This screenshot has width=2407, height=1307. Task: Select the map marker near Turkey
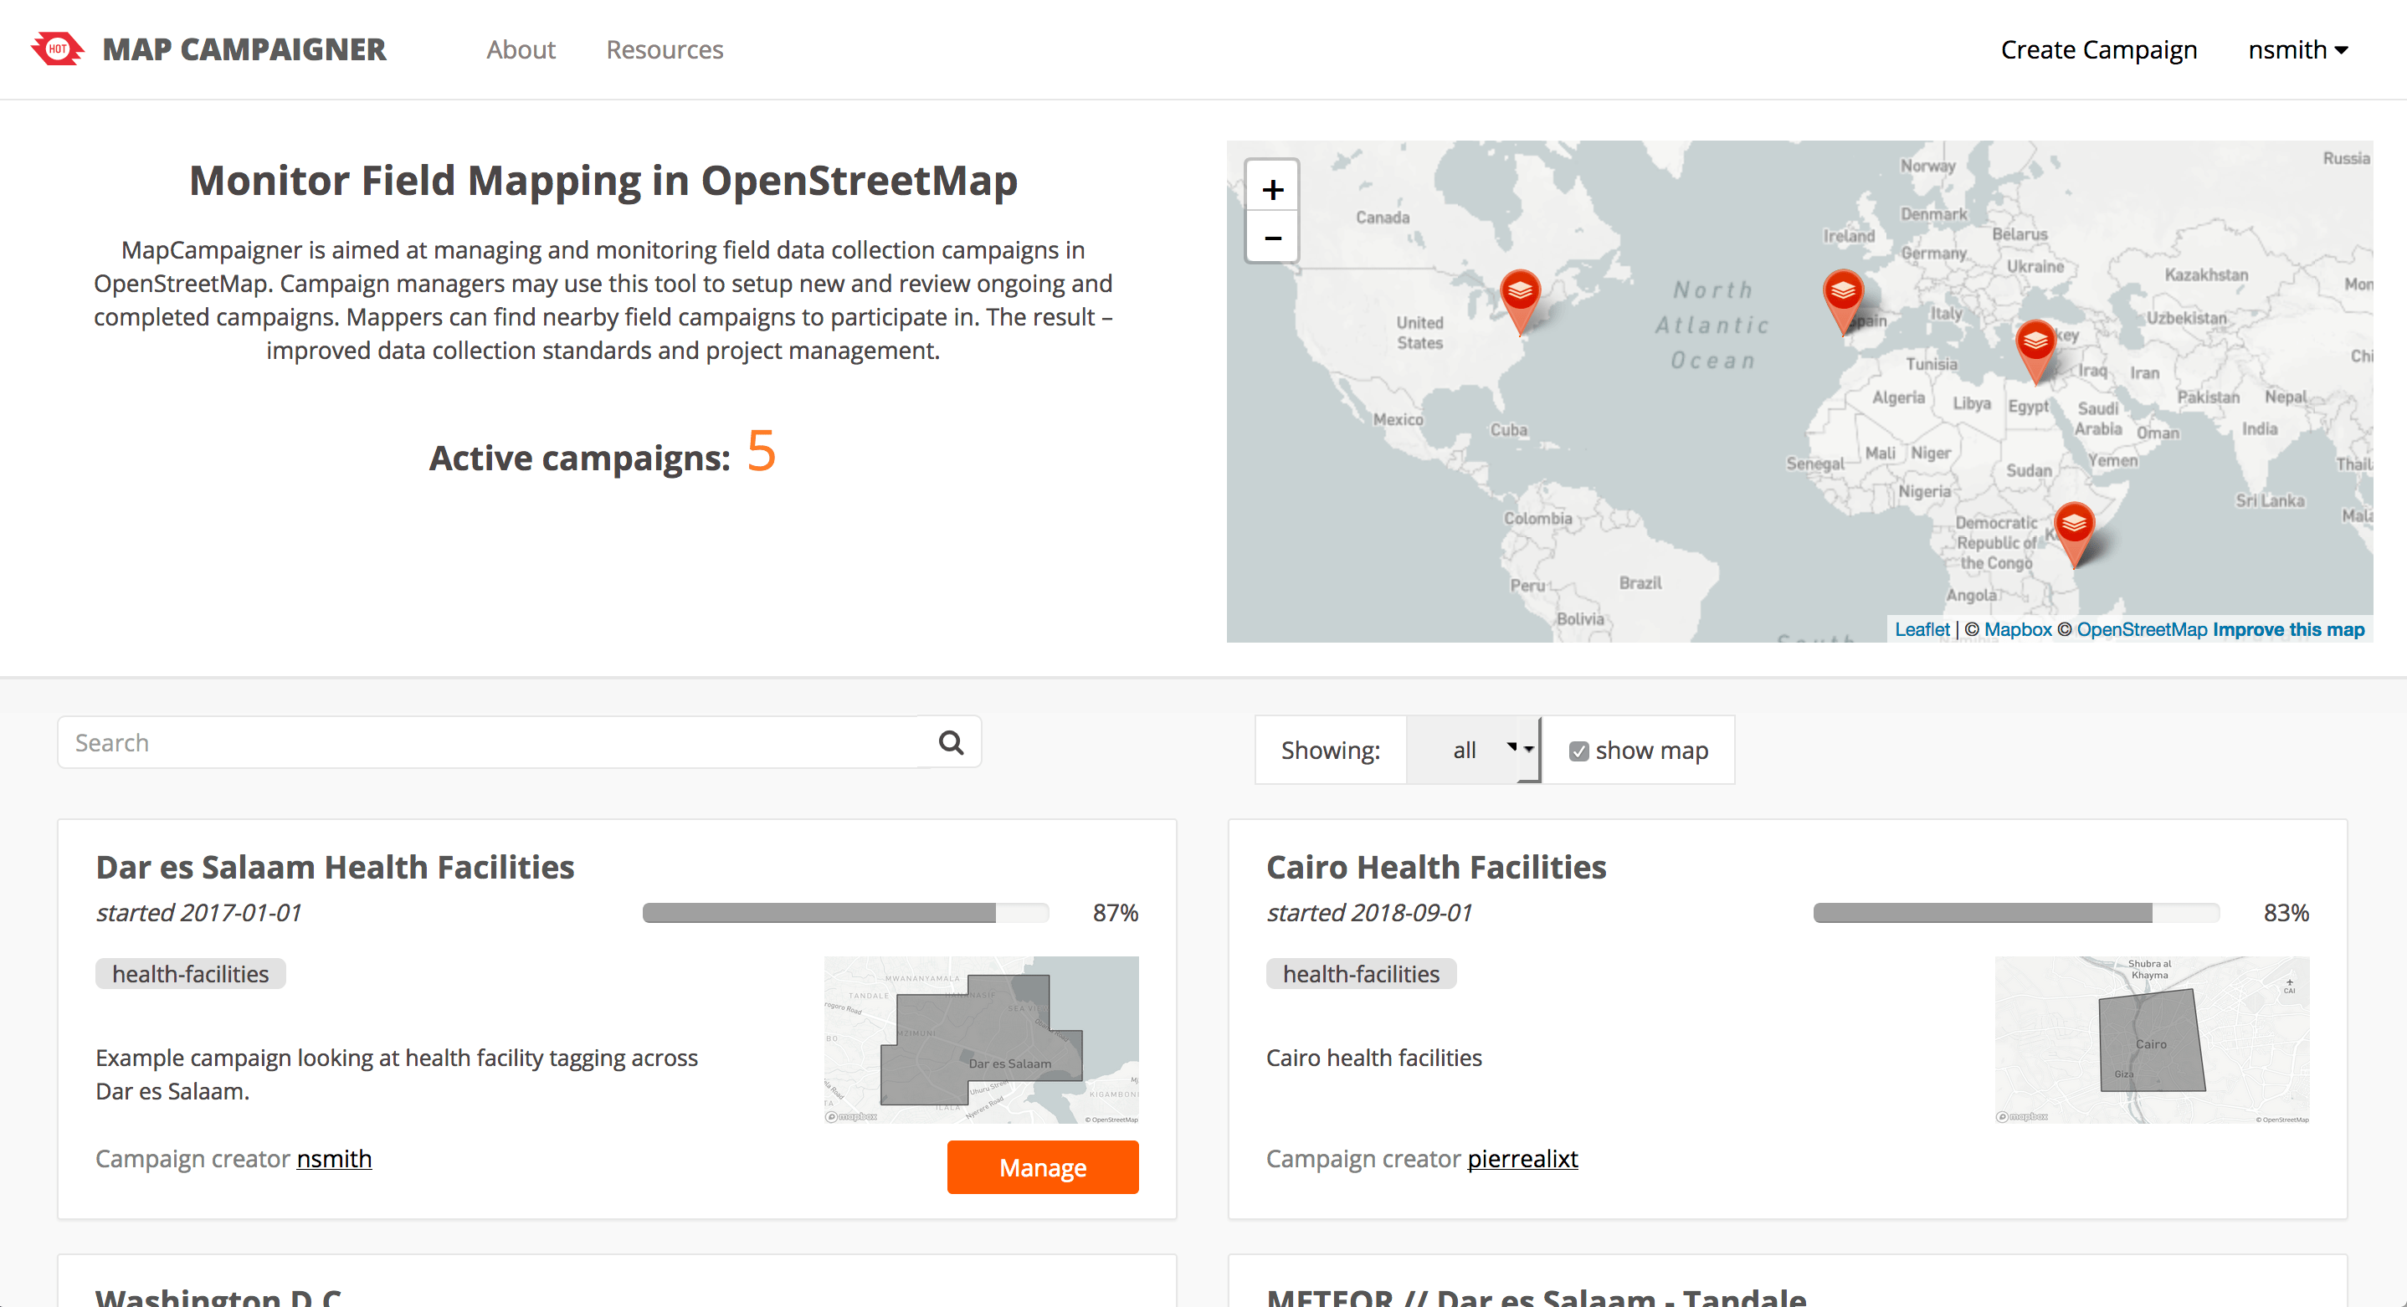[x=2035, y=351]
